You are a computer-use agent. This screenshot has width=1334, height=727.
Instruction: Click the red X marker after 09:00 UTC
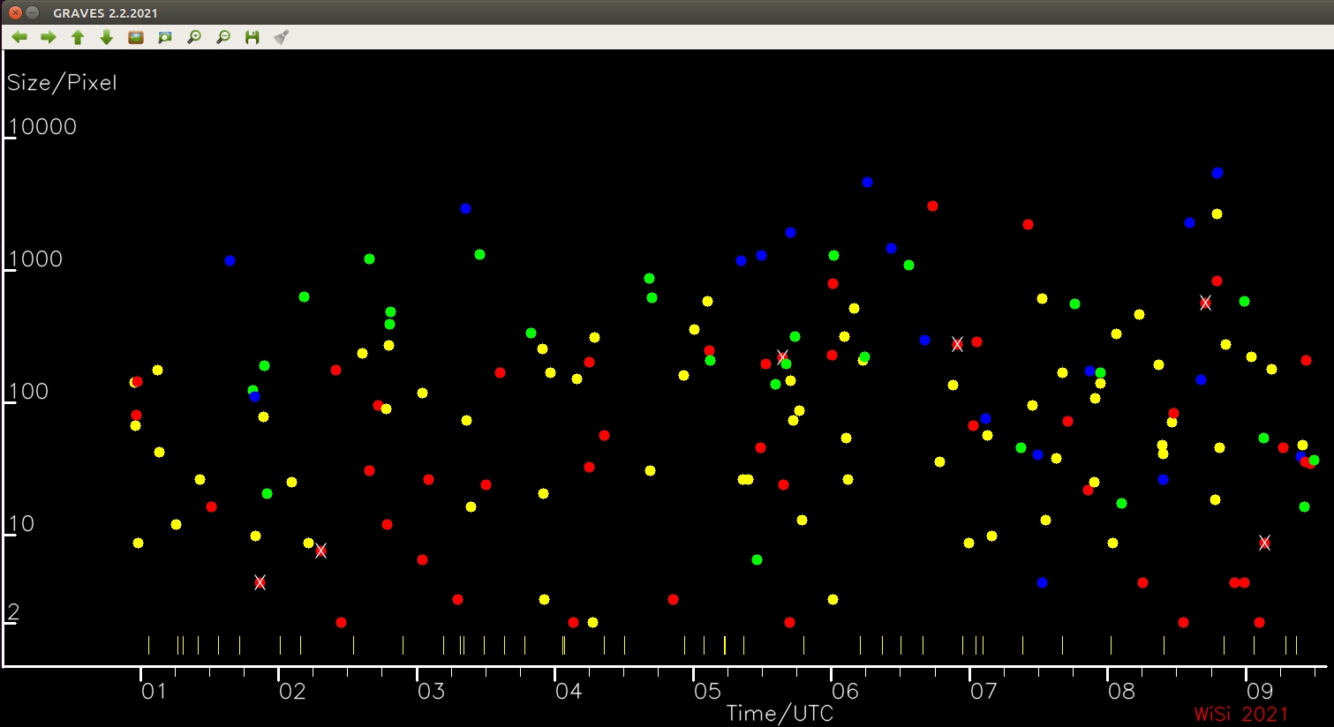[x=1264, y=543]
